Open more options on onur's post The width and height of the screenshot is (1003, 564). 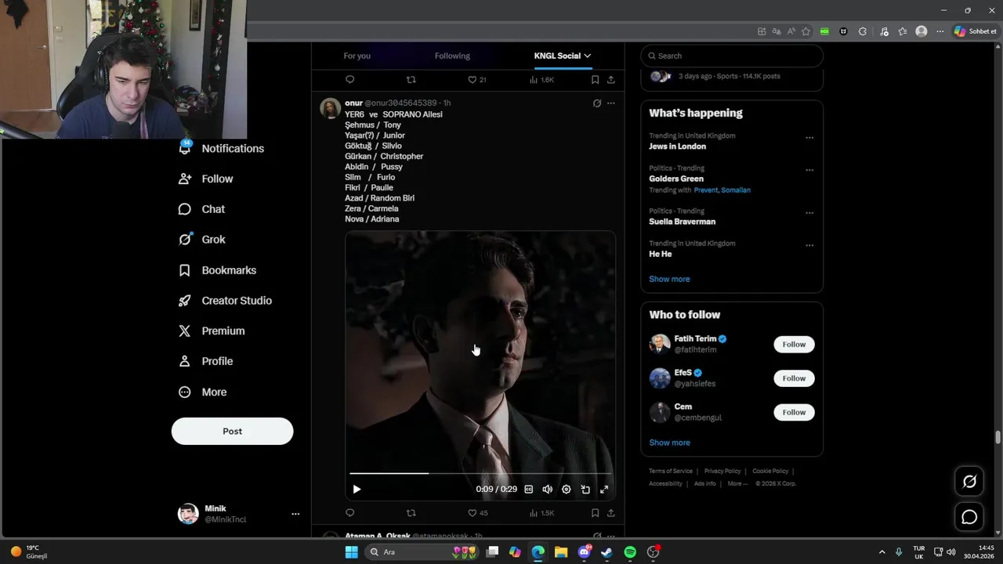(x=611, y=103)
